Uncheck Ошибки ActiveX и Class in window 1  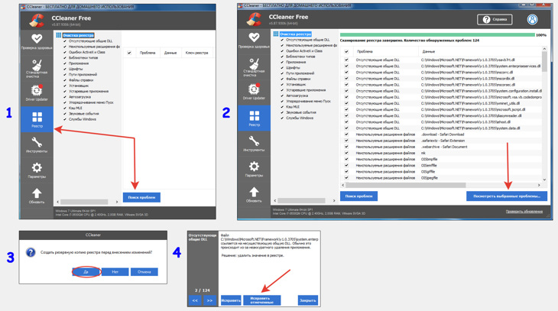(x=65, y=52)
